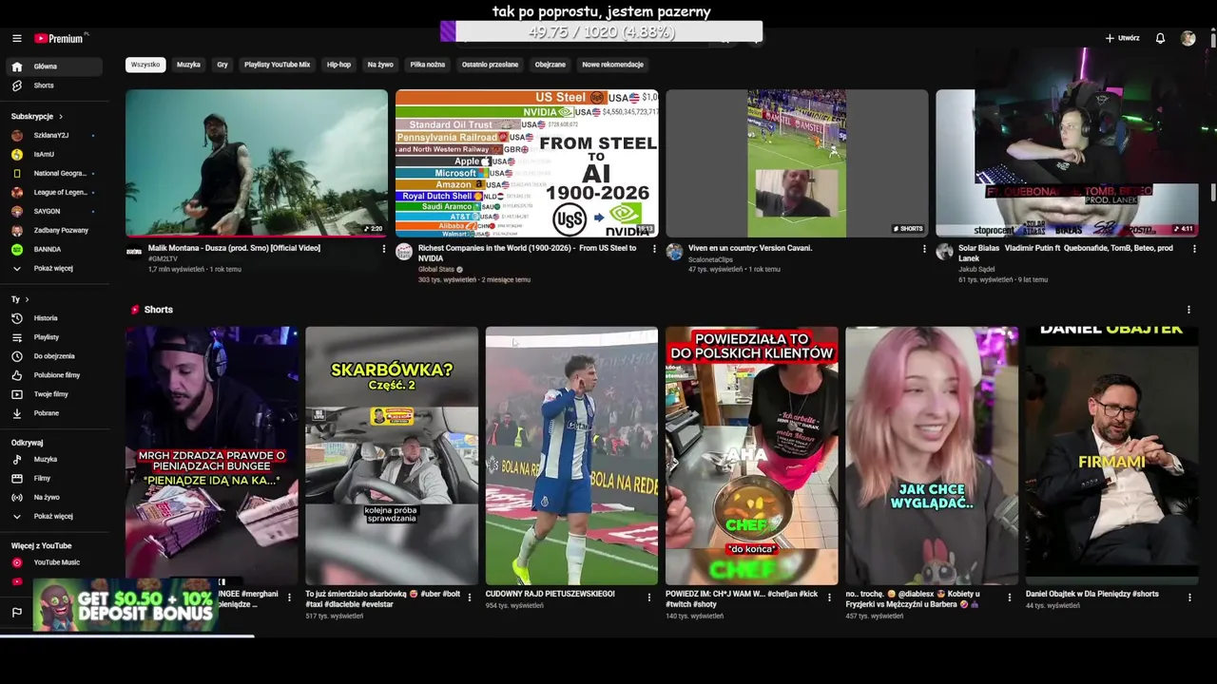Select the Piłka nożna filter chip
This screenshot has width=1217, height=684.
(428, 65)
